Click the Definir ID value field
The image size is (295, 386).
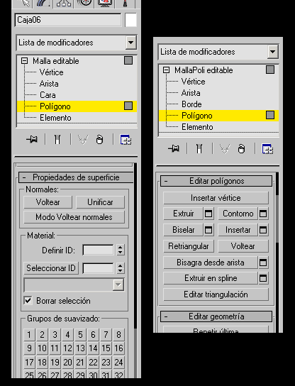pos(99,250)
